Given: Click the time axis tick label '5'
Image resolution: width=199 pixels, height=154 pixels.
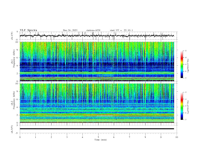Looking at the screenshot, I should 98,137.
